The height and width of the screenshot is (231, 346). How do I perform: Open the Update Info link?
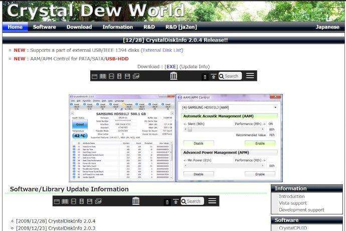(195, 67)
